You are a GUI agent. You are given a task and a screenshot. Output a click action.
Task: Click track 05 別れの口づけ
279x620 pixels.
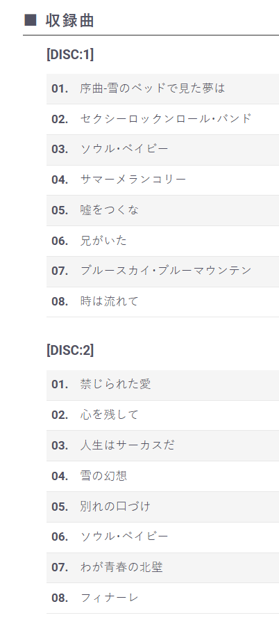162,507
